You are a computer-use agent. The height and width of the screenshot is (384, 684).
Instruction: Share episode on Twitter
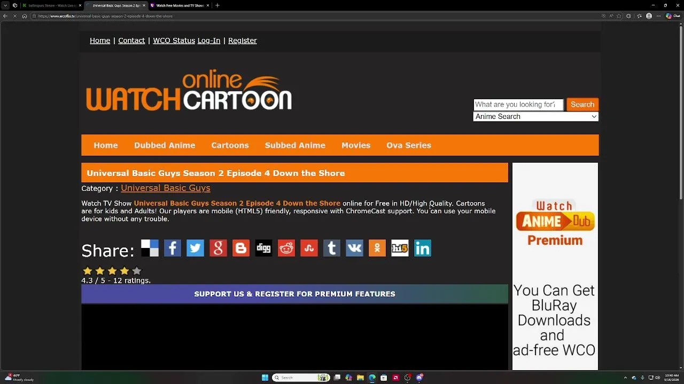click(x=195, y=248)
